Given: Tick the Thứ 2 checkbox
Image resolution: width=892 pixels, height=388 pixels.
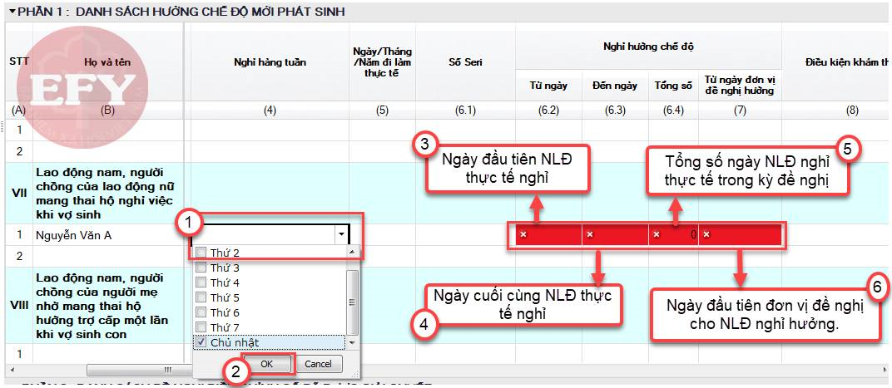Looking at the screenshot, I should pyautogui.click(x=201, y=253).
